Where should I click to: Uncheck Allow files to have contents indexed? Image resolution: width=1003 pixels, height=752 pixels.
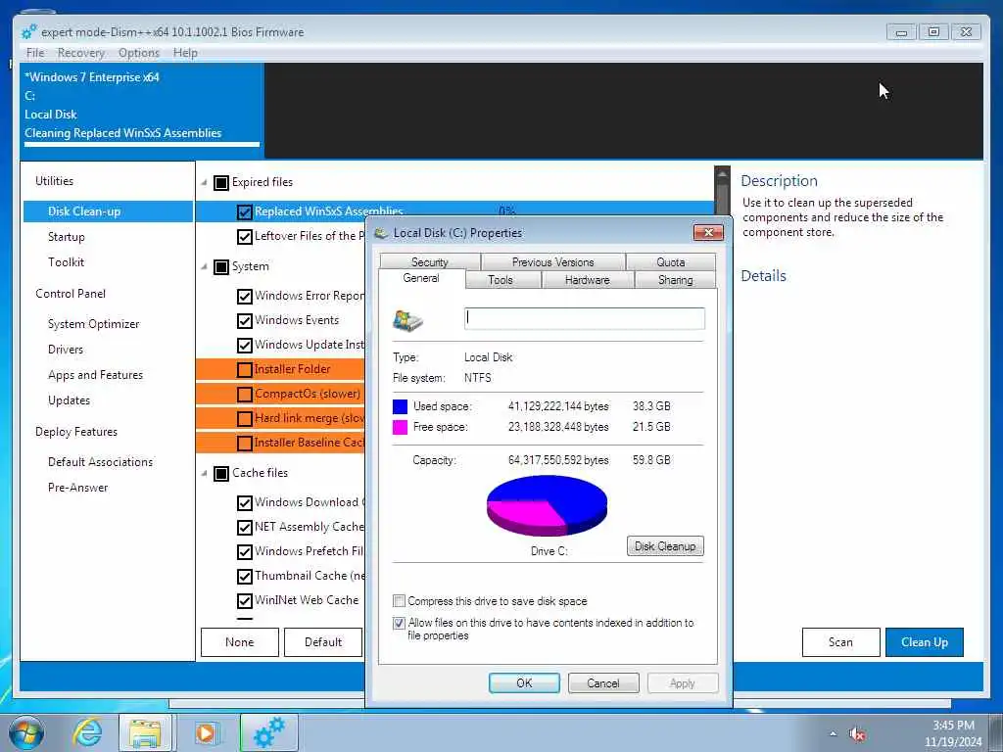[x=400, y=623]
